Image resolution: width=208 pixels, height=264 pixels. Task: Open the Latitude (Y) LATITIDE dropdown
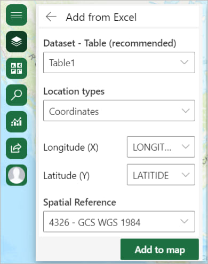pyautogui.click(x=161, y=175)
